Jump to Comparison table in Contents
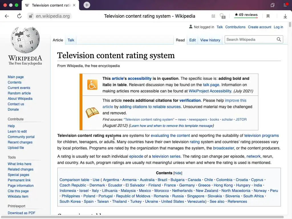This screenshot has width=292, height=219. click(x=74, y=180)
